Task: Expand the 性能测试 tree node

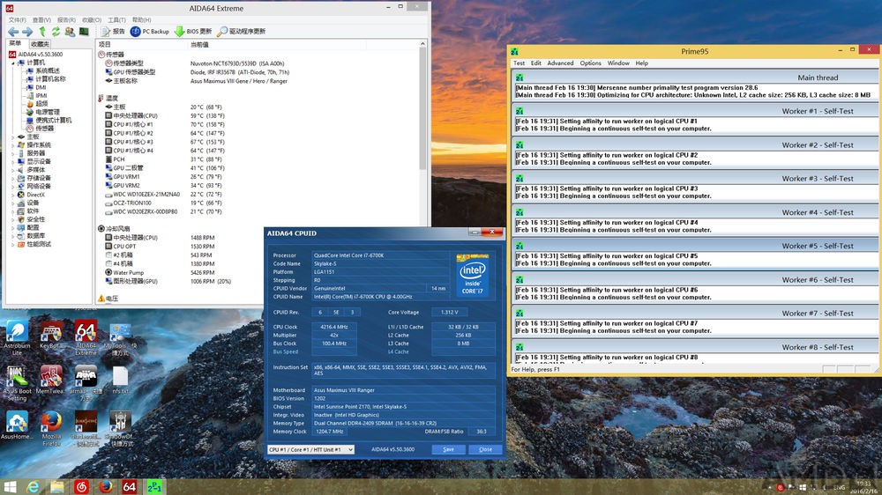Action: (13, 244)
